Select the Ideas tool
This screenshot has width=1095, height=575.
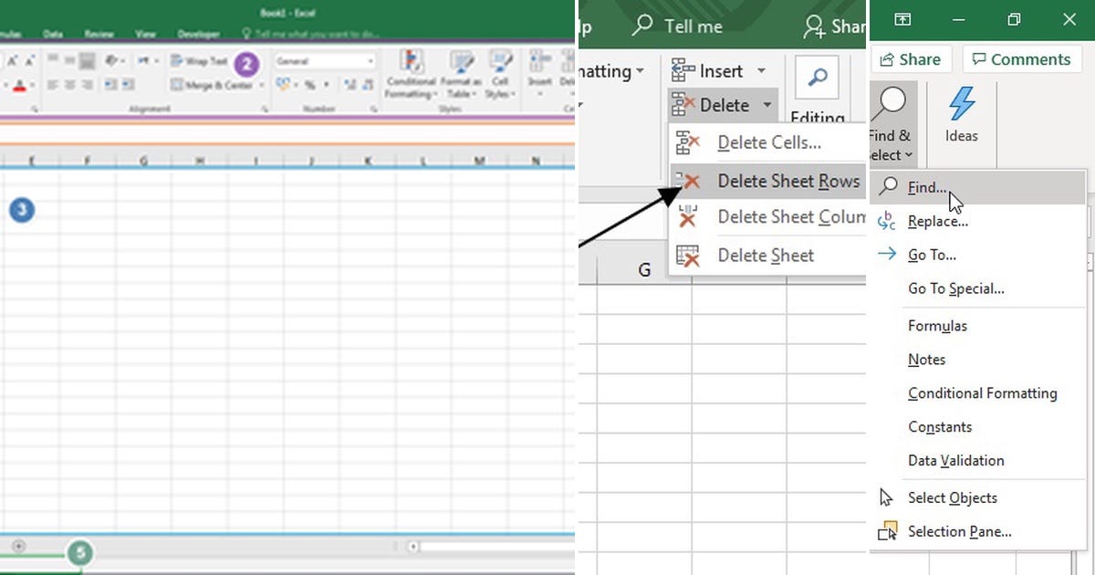961,117
